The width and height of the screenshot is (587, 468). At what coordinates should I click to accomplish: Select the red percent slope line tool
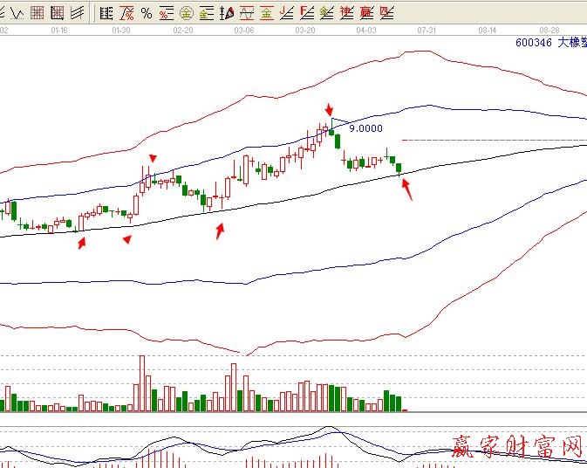tap(126, 13)
